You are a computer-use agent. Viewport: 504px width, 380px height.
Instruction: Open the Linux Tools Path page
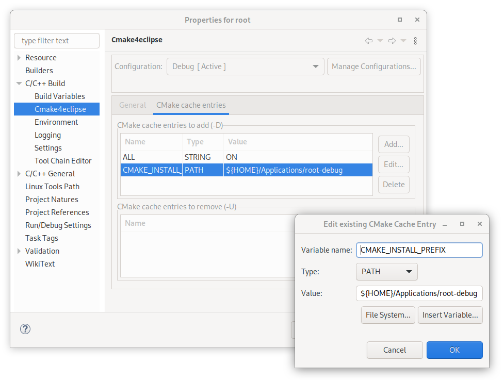[53, 186]
